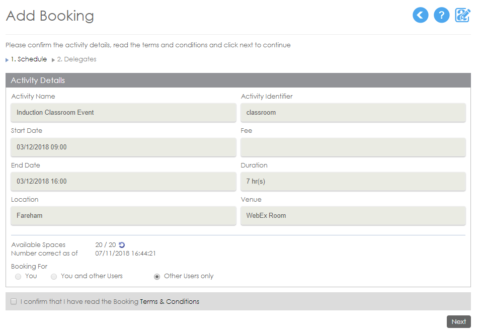Click the Start Date field
Viewport: 479px width, 334px height.
coord(123,147)
